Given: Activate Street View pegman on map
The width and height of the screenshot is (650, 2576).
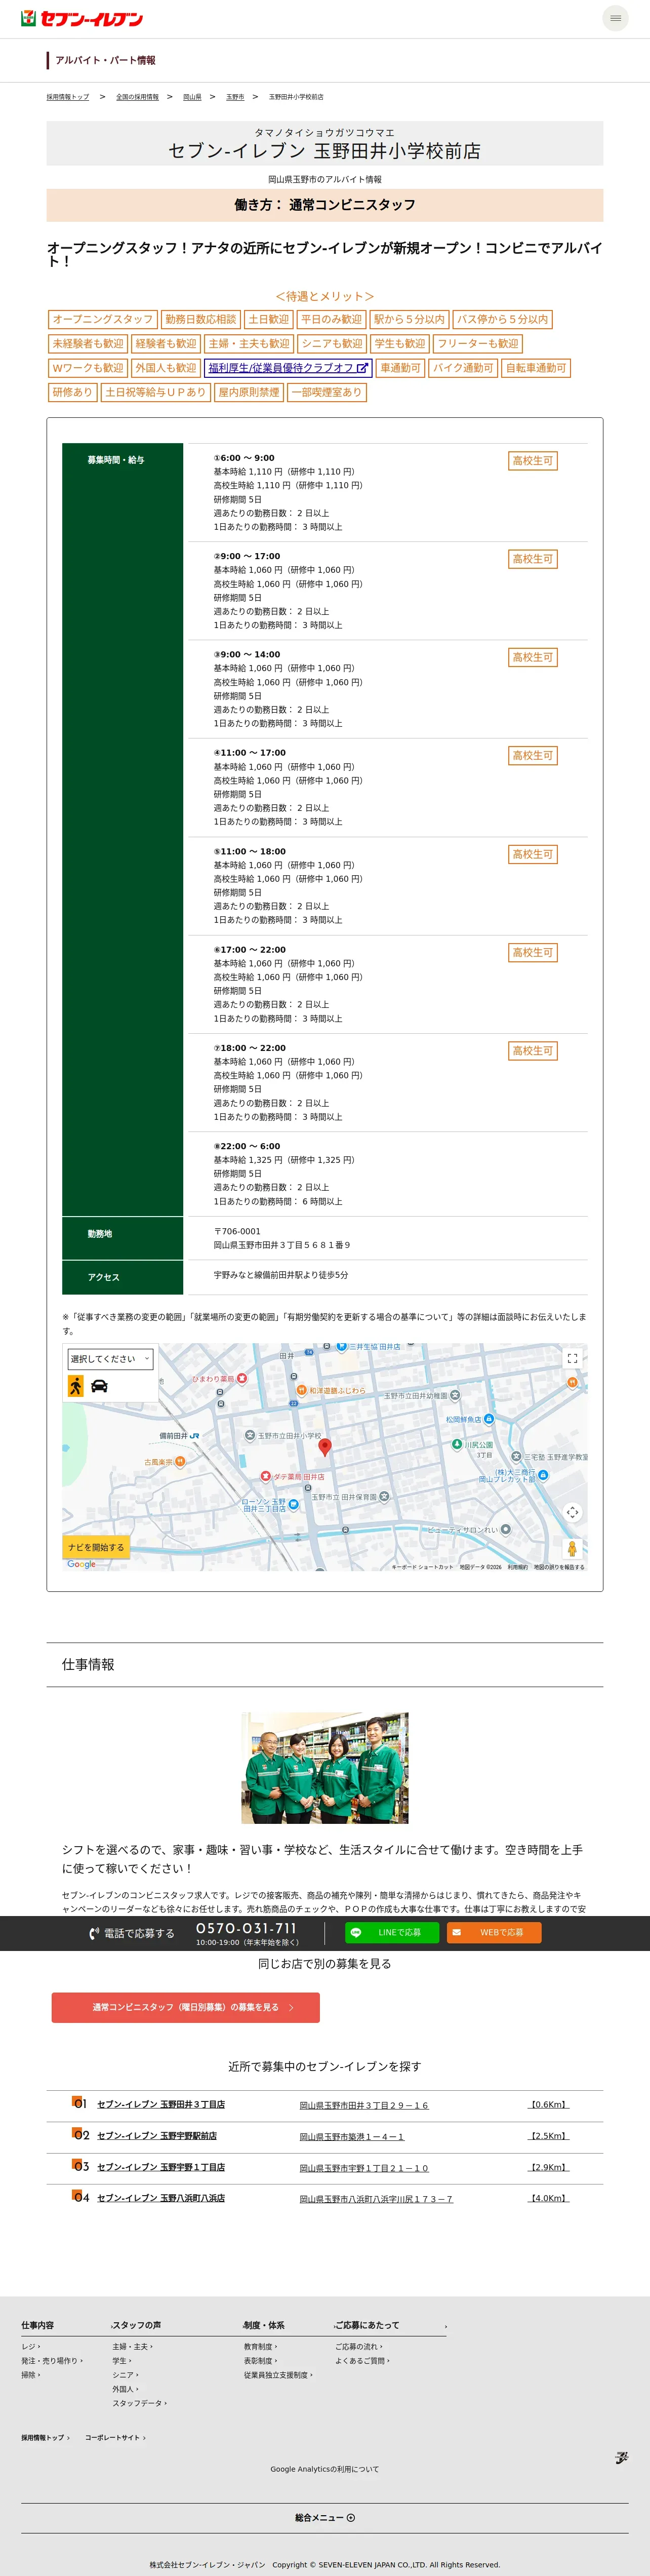Looking at the screenshot, I should click(x=572, y=1549).
